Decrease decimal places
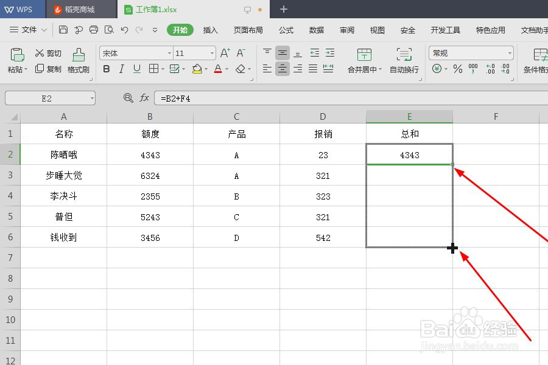This screenshot has width=548, height=365. click(x=505, y=69)
